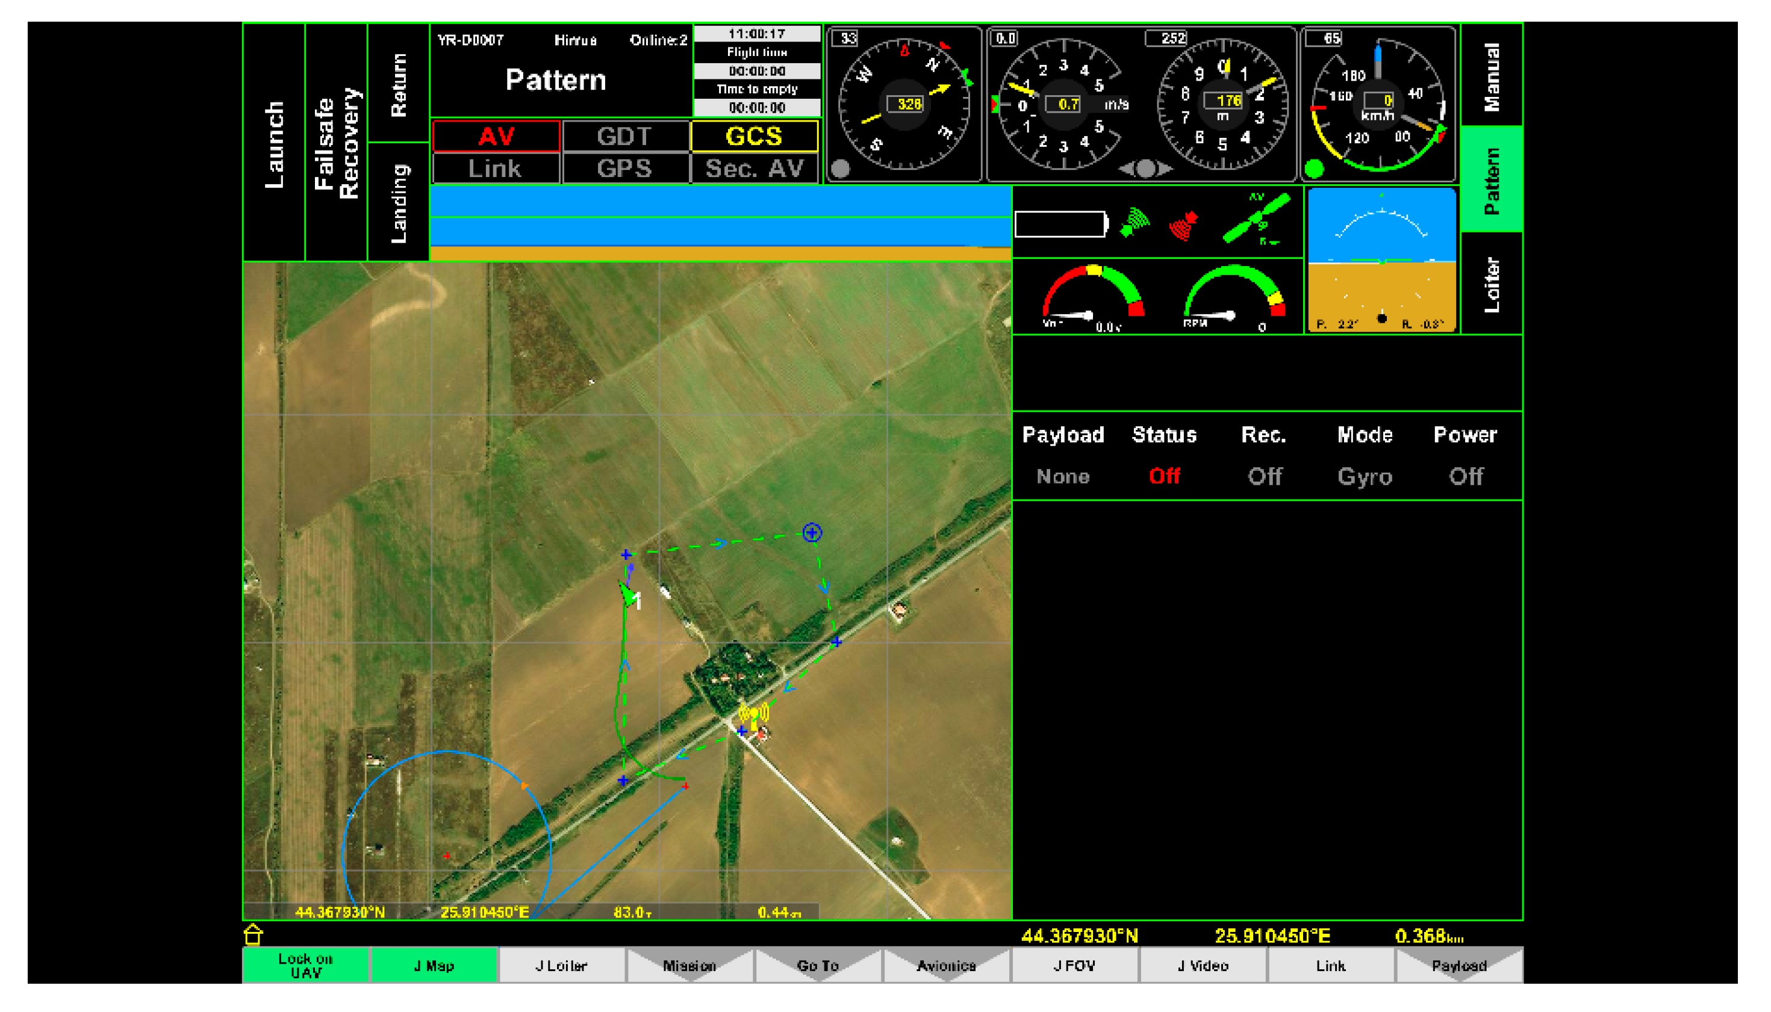
Task: Expand the Go To menu tab
Action: pos(818,964)
